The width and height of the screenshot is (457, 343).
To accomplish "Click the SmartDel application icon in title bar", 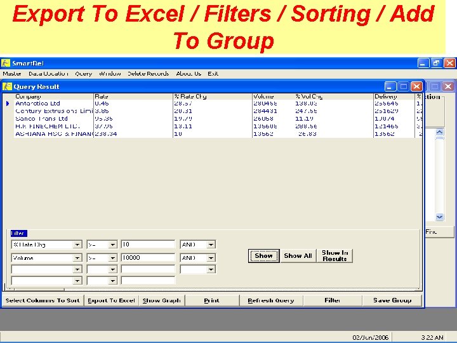I will click(x=6, y=63).
